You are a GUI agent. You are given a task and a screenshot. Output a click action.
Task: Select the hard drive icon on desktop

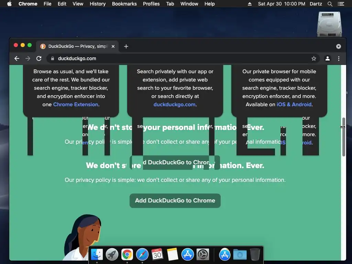(329, 24)
